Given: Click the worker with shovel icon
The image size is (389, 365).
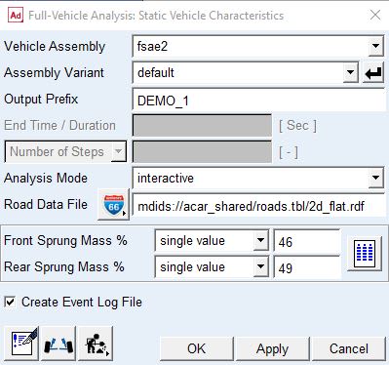Looking at the screenshot, I should (96, 344).
